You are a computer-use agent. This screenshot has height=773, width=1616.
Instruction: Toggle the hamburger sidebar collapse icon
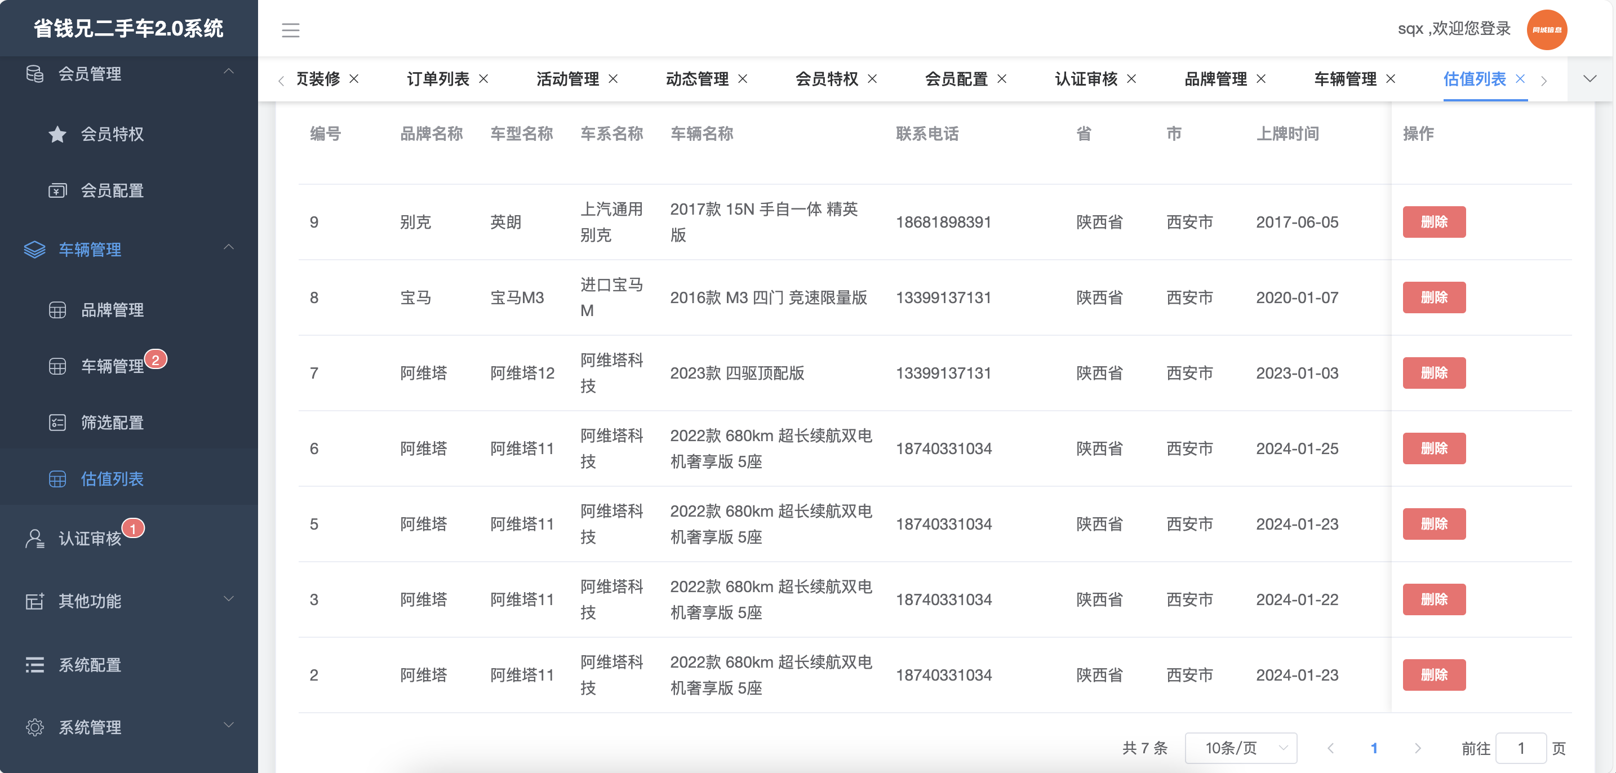coord(290,30)
